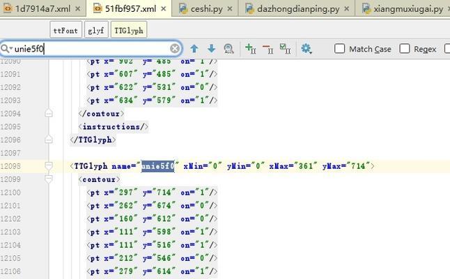The image size is (450, 279).
Task: Click pt line with x="622" y="531"
Action: [152, 87]
